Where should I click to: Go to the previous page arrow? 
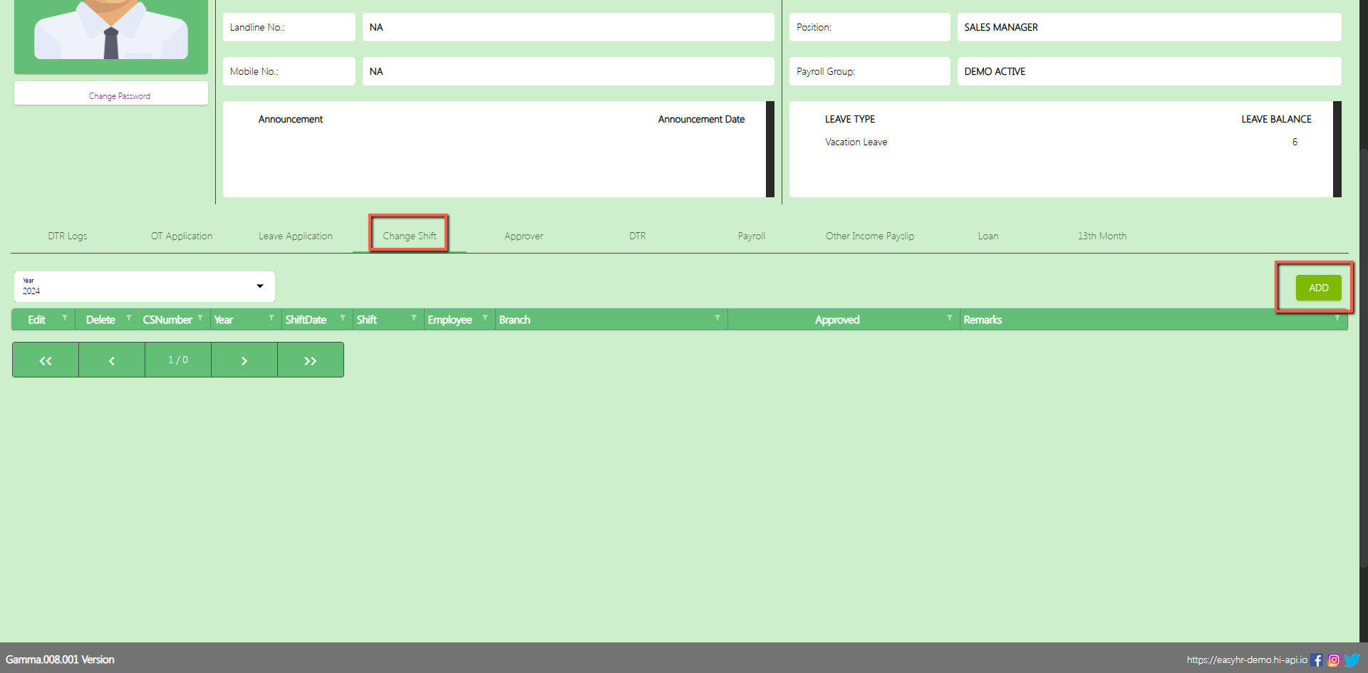click(x=112, y=360)
